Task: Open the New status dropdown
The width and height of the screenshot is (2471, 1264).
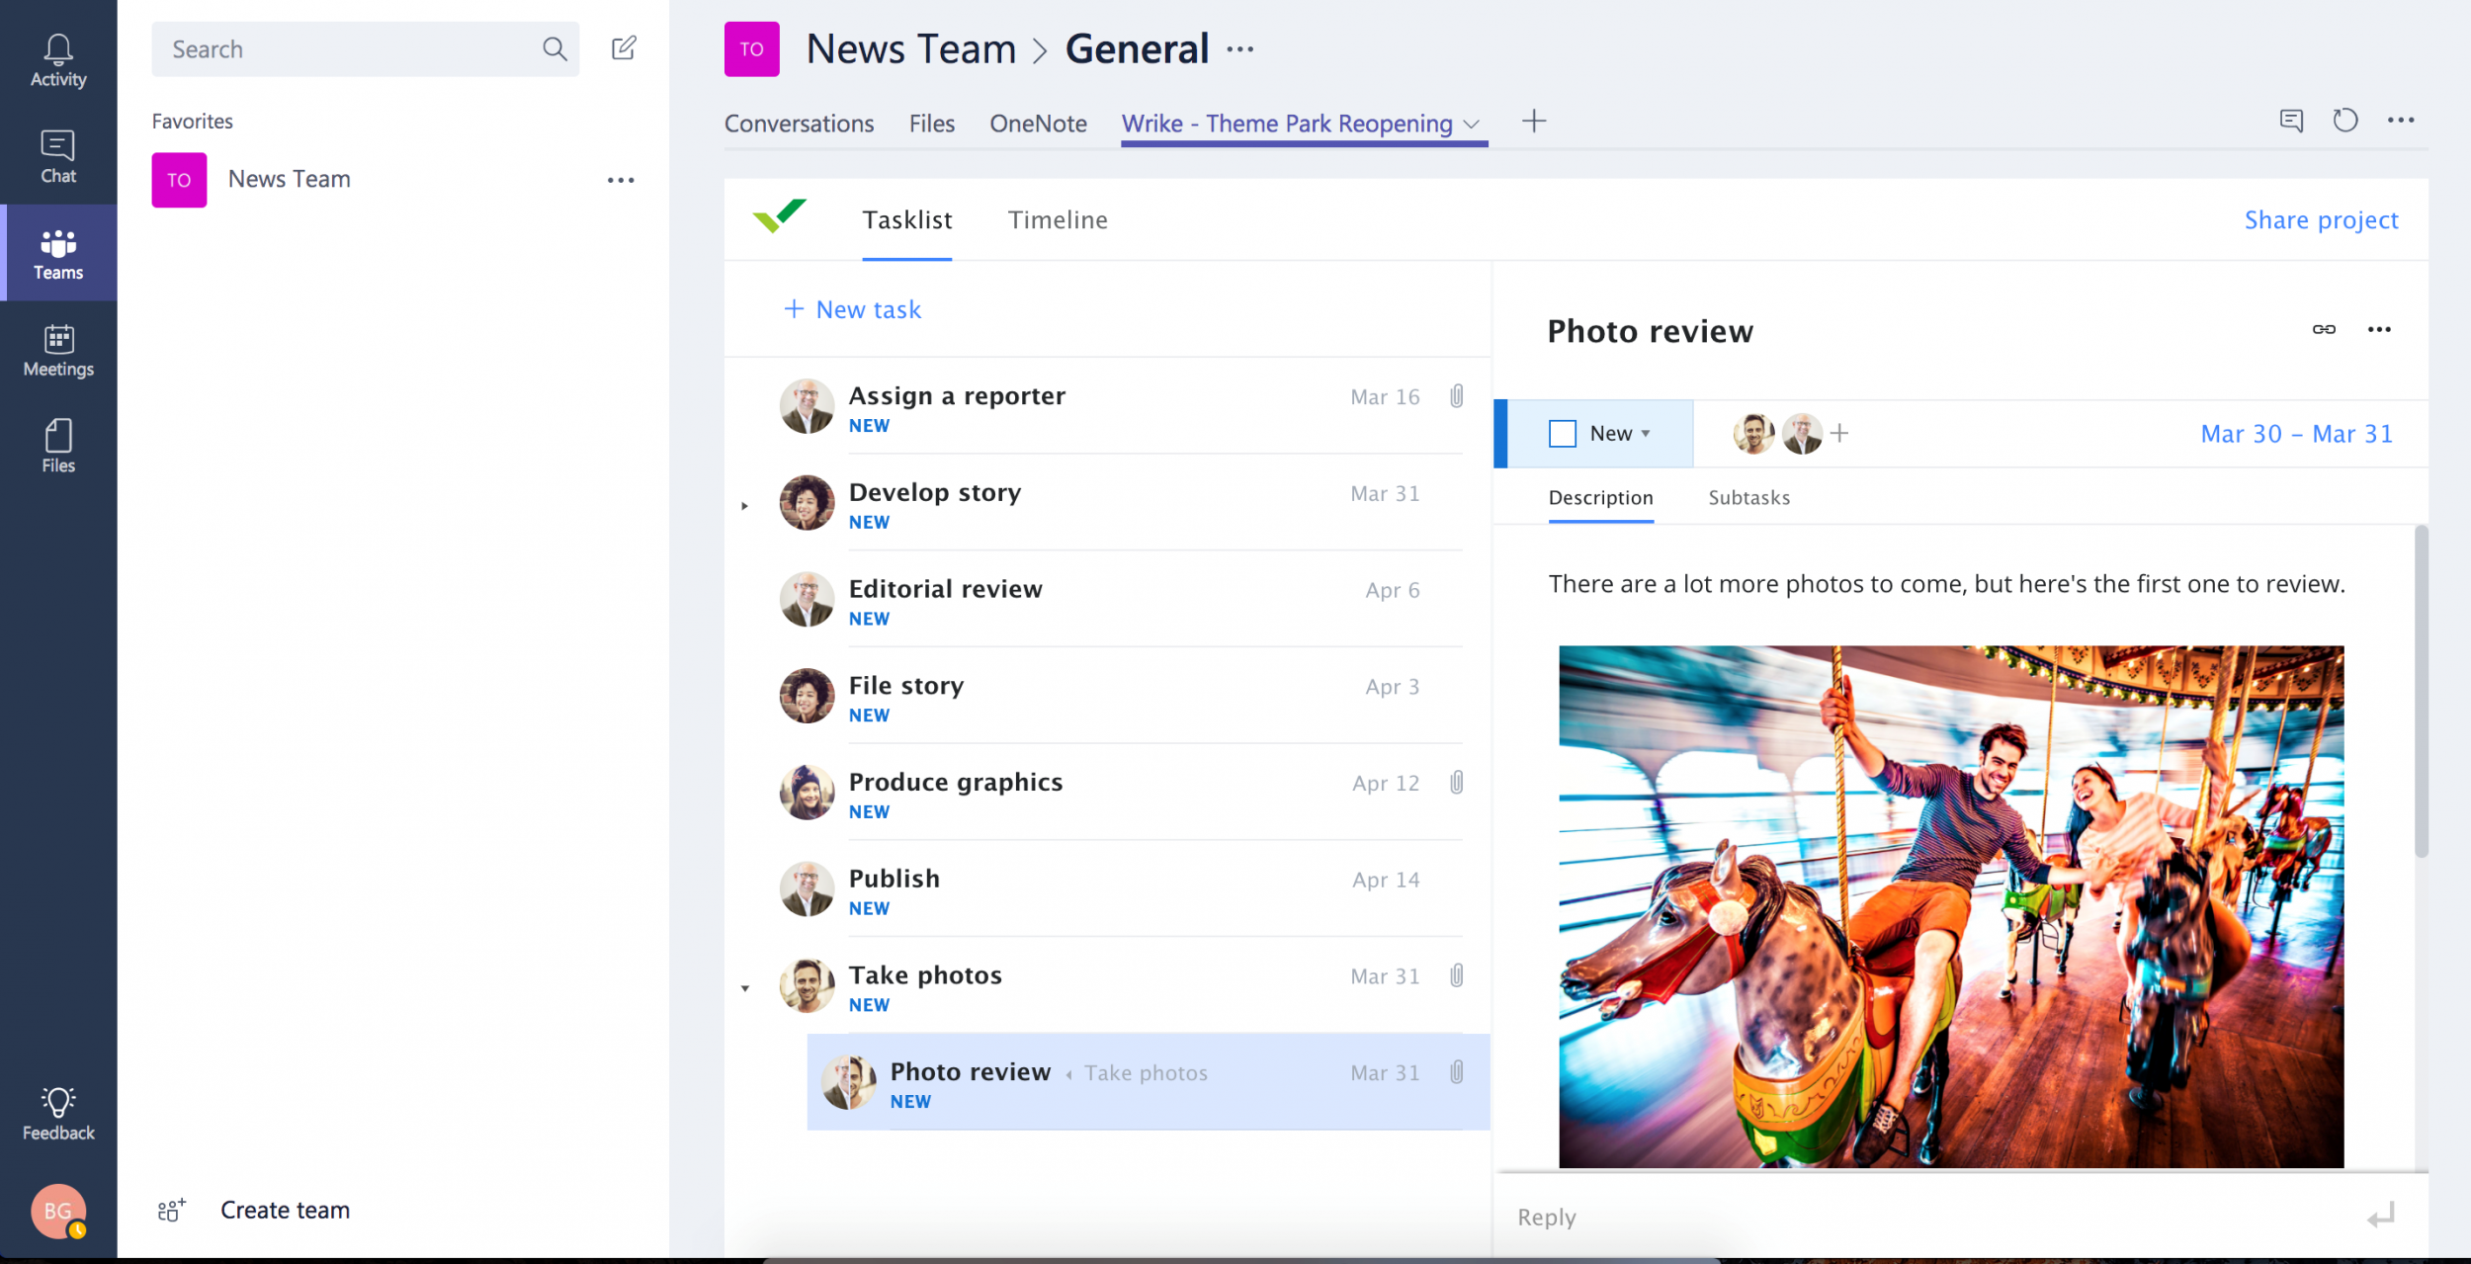Action: coord(1619,434)
